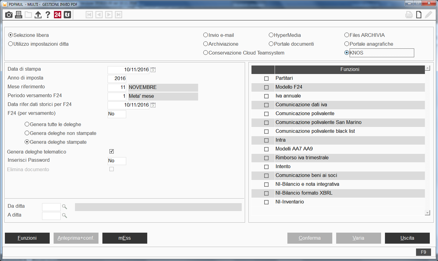Click the Mese riferimento number field

click(x=117, y=87)
